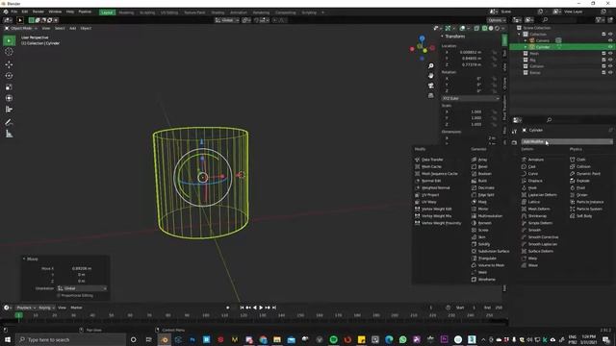Select the Cursor tool in left toolbar
Viewport: 616px width, 346px height.
(9, 52)
